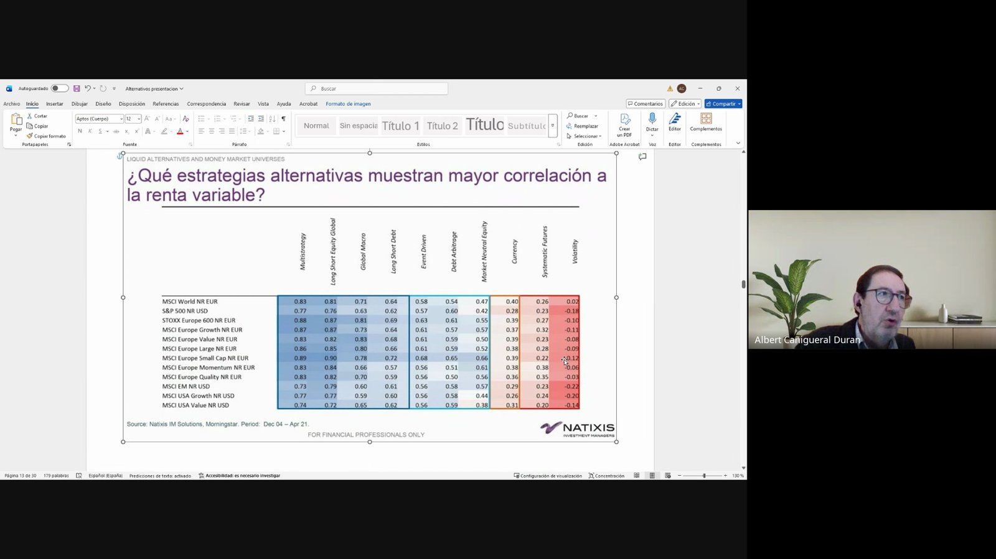Click the vertical document scrollbar thumb
This screenshot has height=559, width=996.
743,285
